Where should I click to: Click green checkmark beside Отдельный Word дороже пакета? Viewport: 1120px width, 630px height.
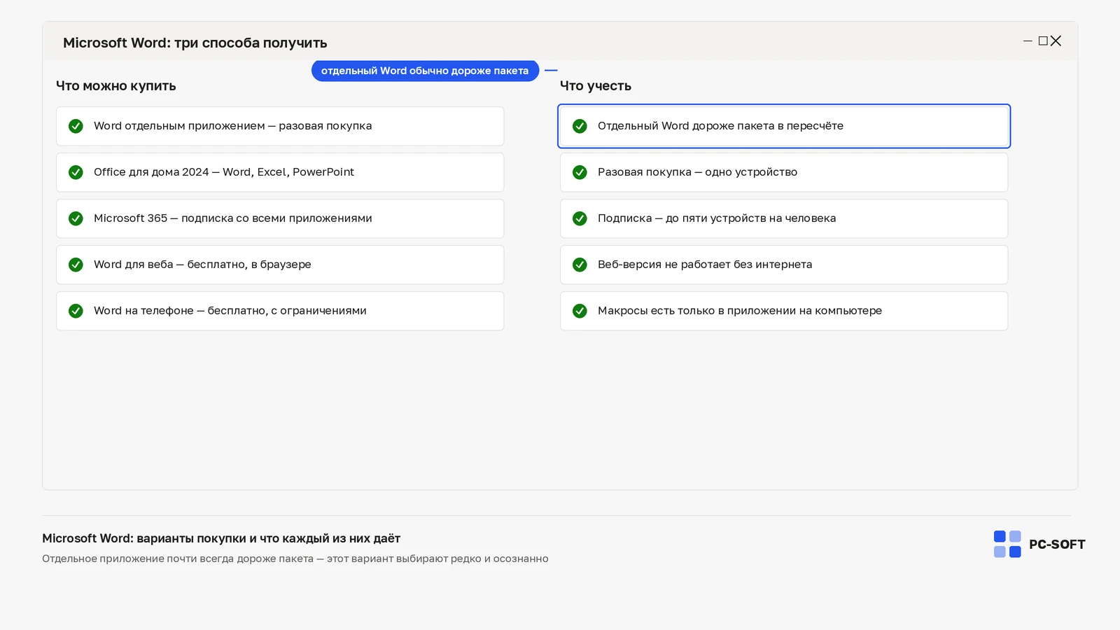(x=580, y=126)
